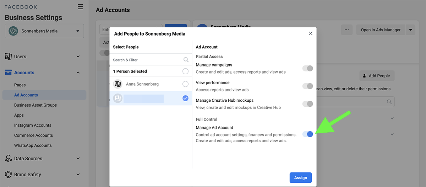The image size is (426, 187).
Task: Go to Pages in sidebar
Action: tap(20, 85)
